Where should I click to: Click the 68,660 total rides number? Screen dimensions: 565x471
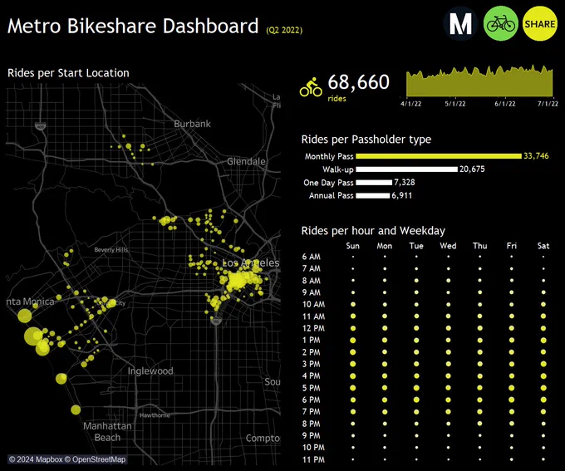(359, 81)
